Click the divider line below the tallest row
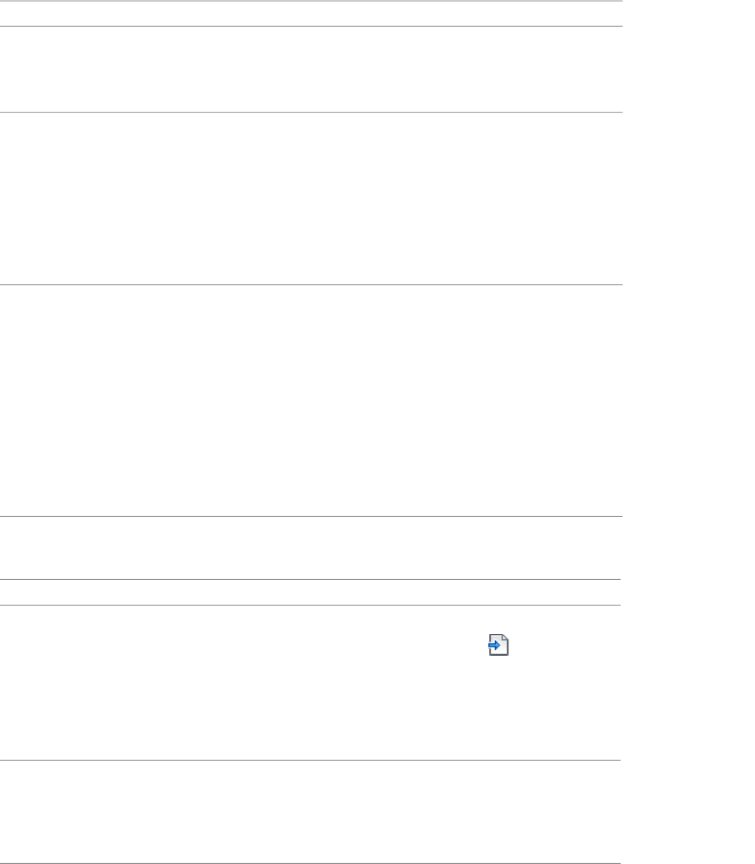The height and width of the screenshot is (864, 755). [x=311, y=517]
